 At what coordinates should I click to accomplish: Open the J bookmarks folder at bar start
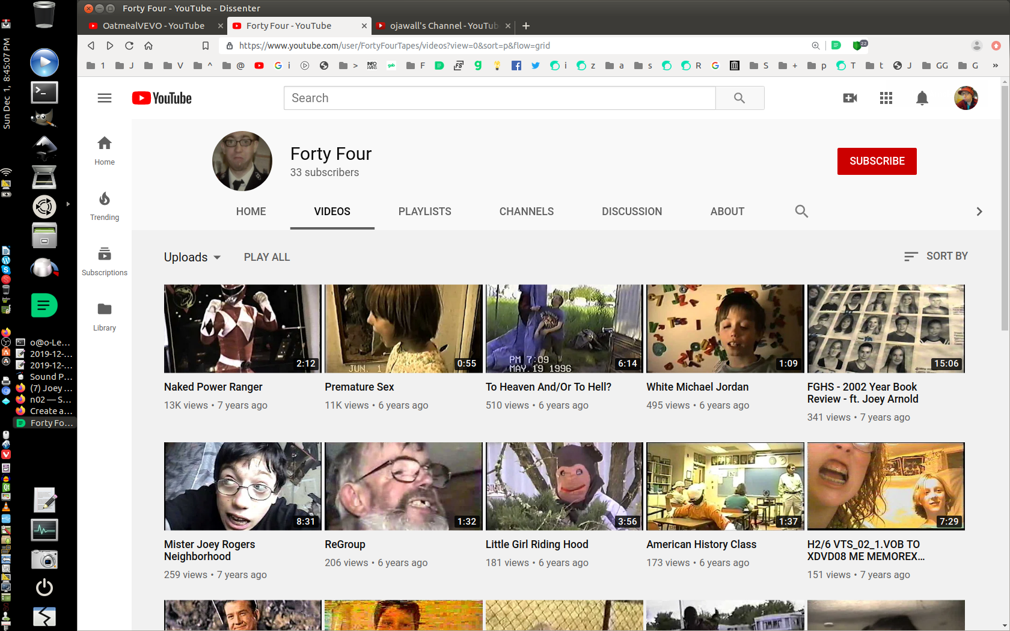tap(124, 66)
